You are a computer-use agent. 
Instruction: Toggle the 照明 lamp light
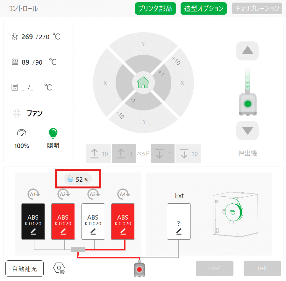(x=53, y=133)
